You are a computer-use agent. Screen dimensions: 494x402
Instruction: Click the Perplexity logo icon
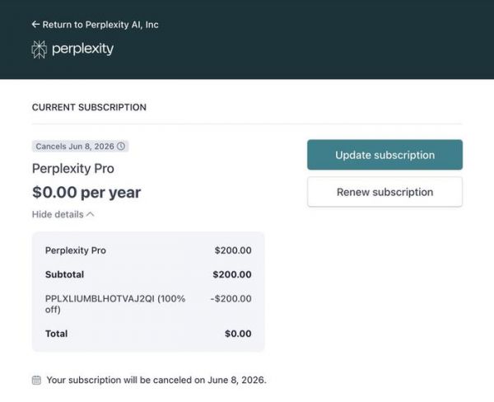pyautogui.click(x=39, y=49)
